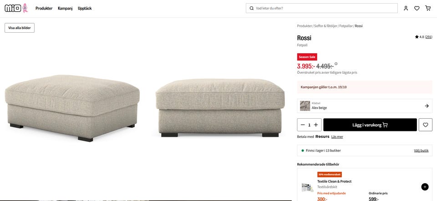
Task: Open the Alex beige upholstery selector
Action: pos(365,106)
